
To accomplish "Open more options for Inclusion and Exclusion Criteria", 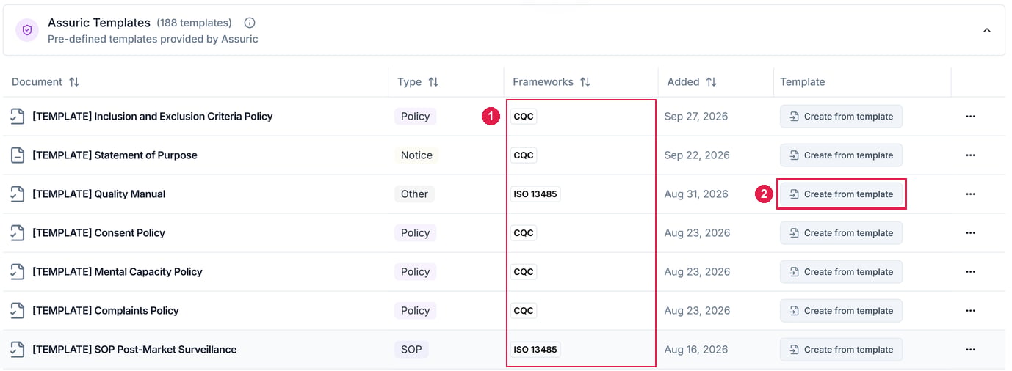I will [970, 117].
